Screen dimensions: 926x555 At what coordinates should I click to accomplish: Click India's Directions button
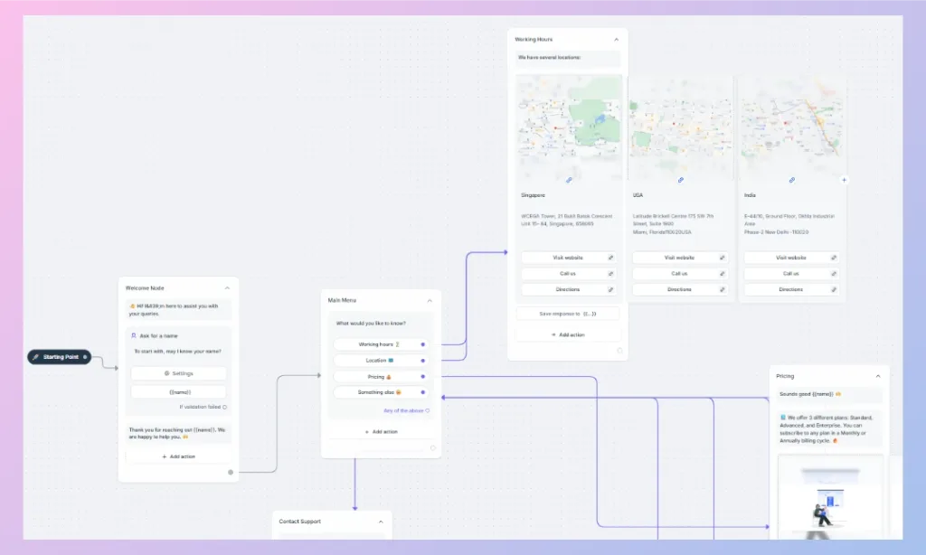coord(791,289)
